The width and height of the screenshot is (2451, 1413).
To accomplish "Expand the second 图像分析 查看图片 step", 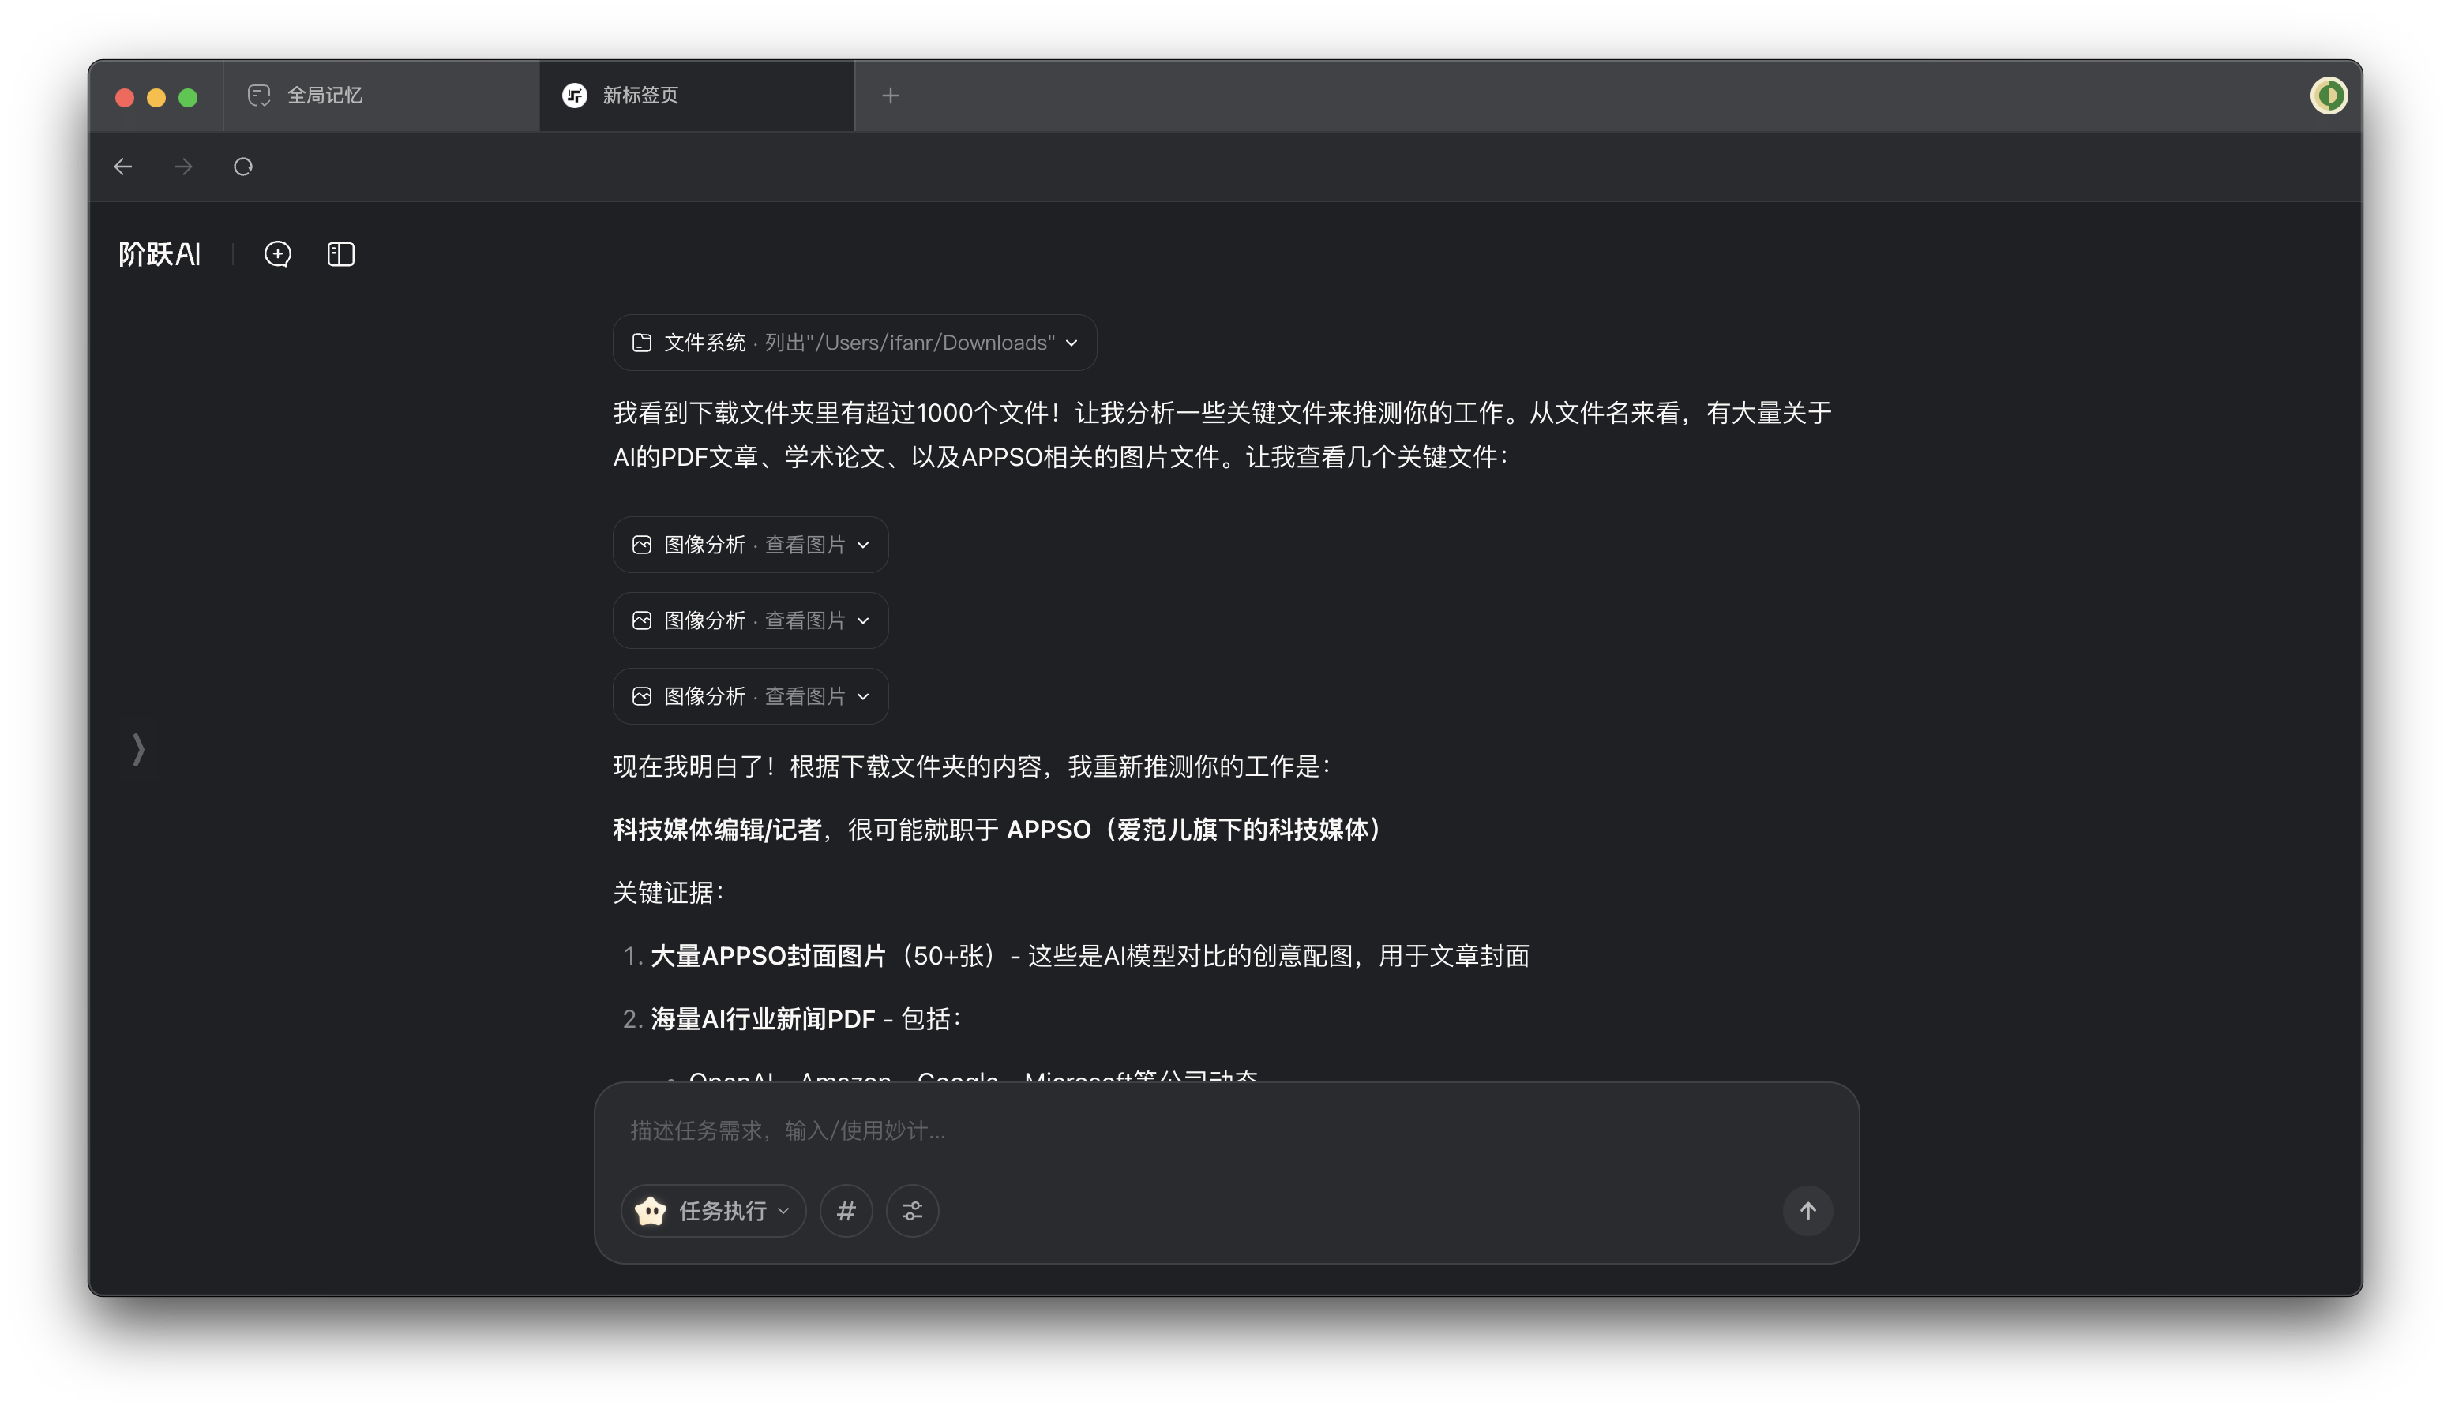I will coord(750,620).
